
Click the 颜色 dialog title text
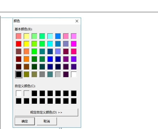click(17, 21)
